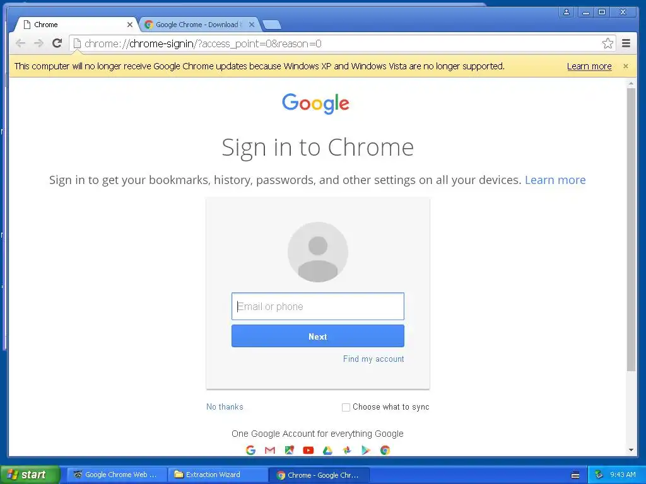Click the Chrome service icon at bottom
646x484 pixels.
click(x=385, y=450)
